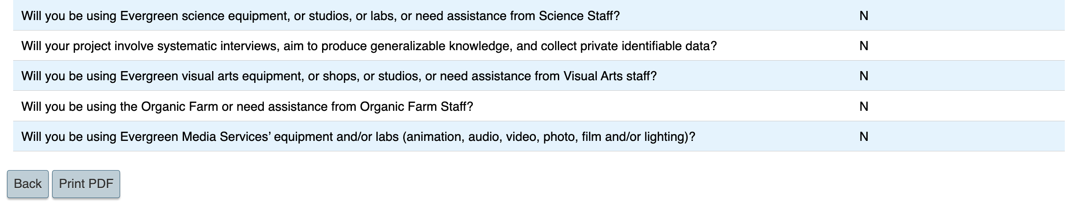This screenshot has height=205, width=1085.
Task: Click the N answer for Organic Farm question
Action: (864, 107)
